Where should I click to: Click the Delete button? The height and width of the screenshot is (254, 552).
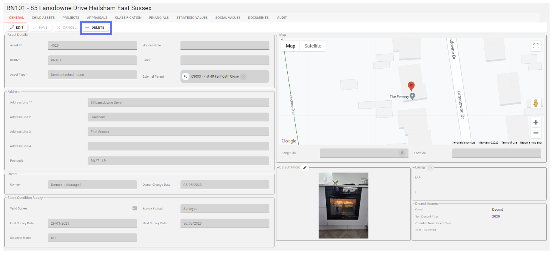point(96,28)
